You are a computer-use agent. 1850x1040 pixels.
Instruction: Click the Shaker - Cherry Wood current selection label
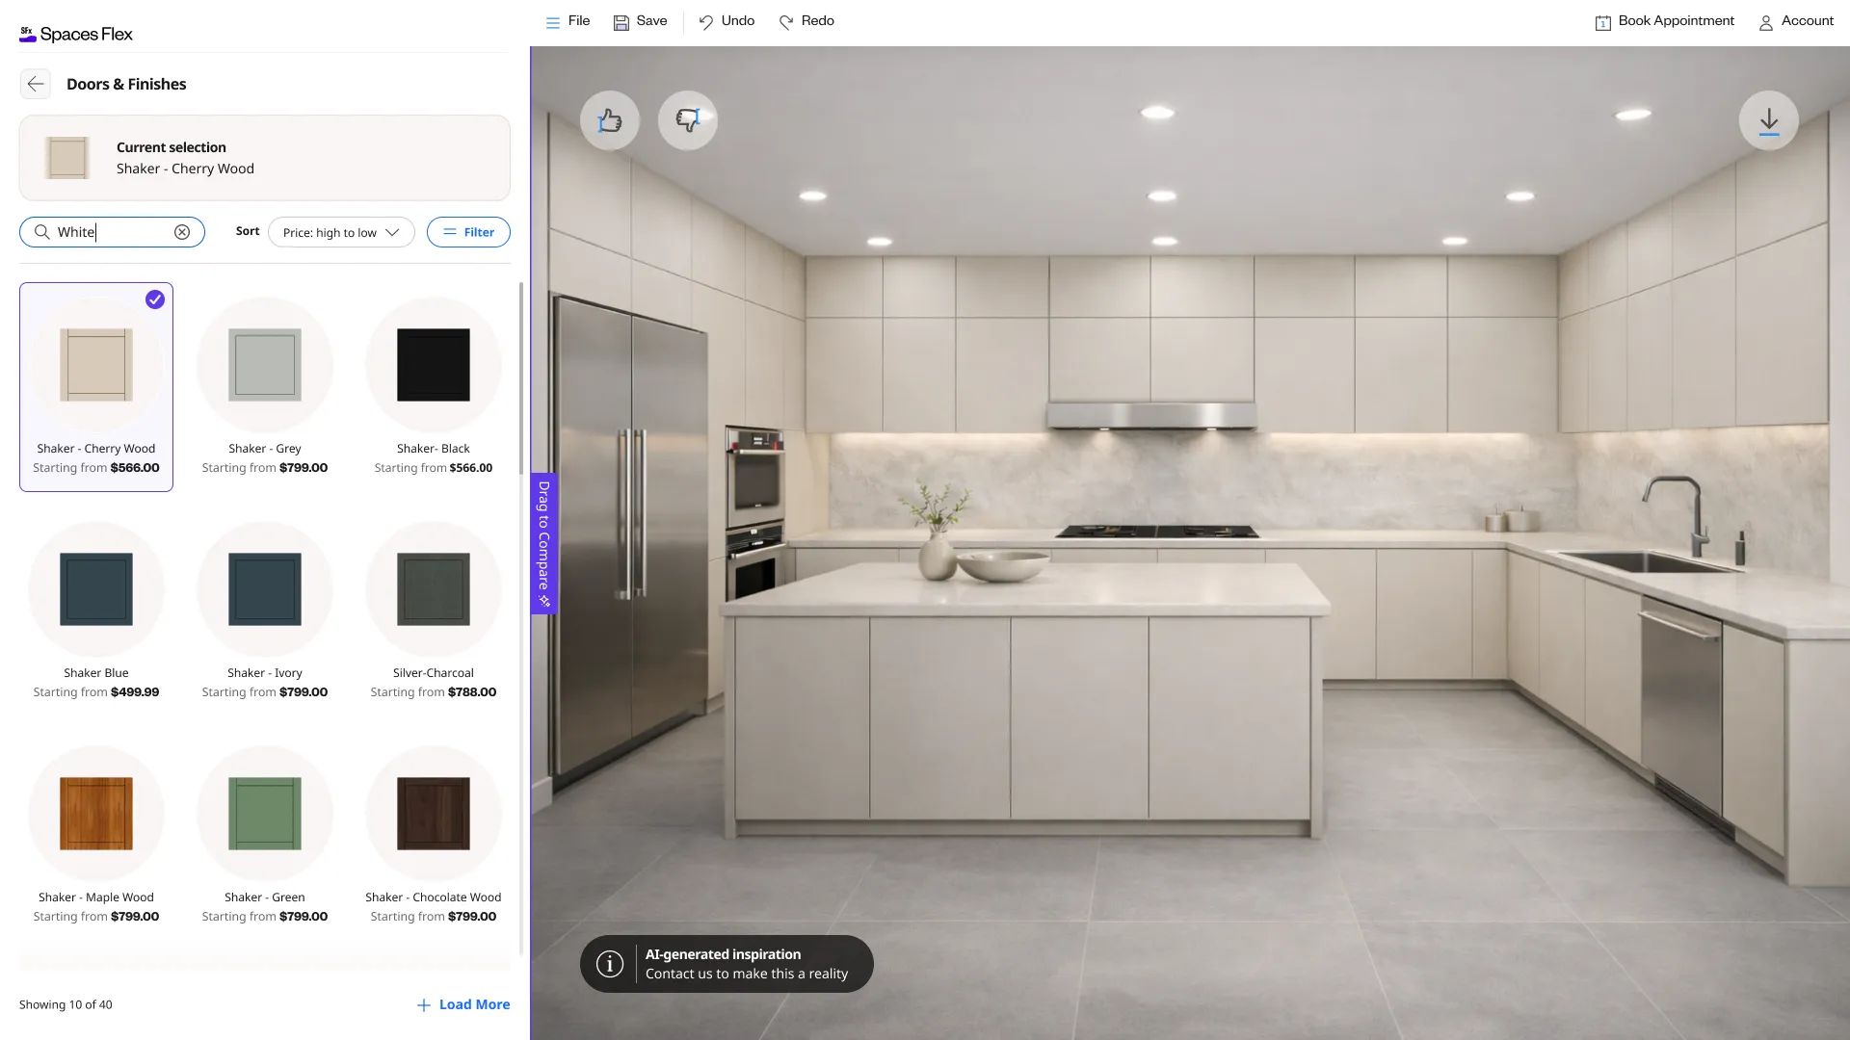pyautogui.click(x=185, y=169)
